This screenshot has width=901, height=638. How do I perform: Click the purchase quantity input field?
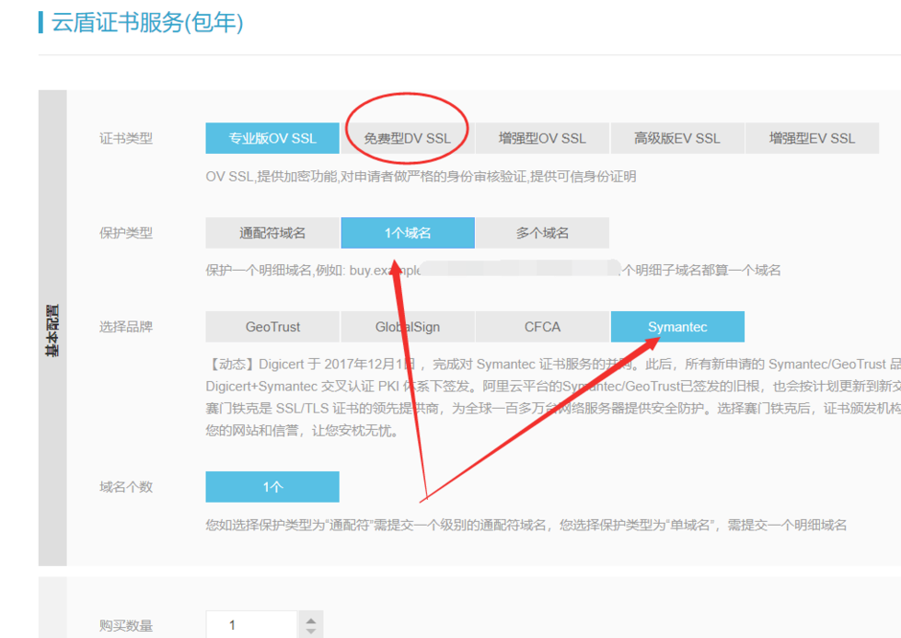(251, 625)
